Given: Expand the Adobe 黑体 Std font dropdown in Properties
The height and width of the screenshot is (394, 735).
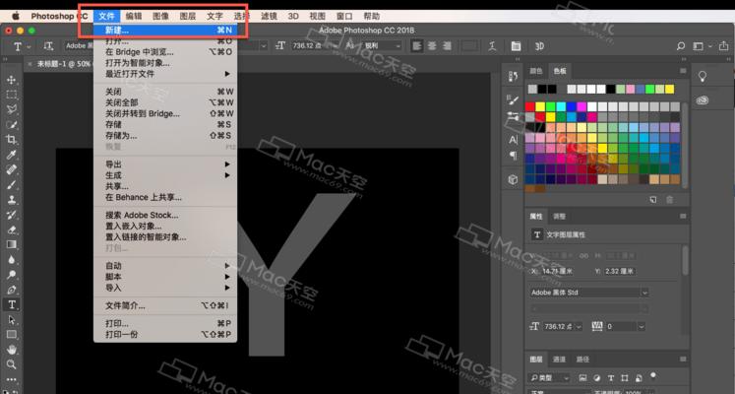Looking at the screenshot, I should tap(645, 293).
